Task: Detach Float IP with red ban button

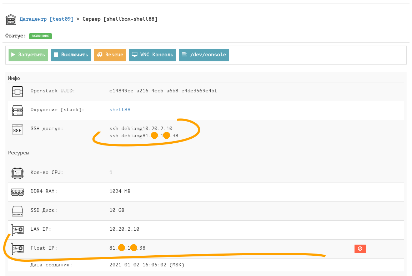Action: pos(360,249)
